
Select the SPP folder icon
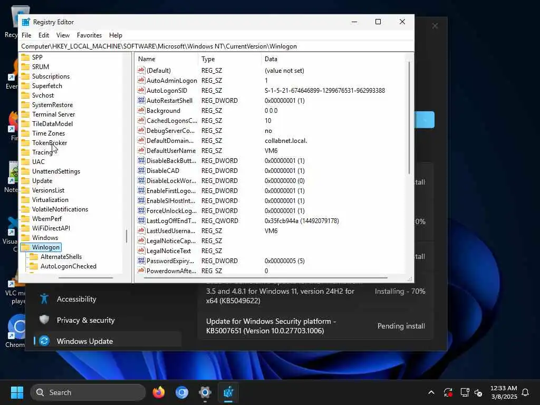(x=25, y=57)
